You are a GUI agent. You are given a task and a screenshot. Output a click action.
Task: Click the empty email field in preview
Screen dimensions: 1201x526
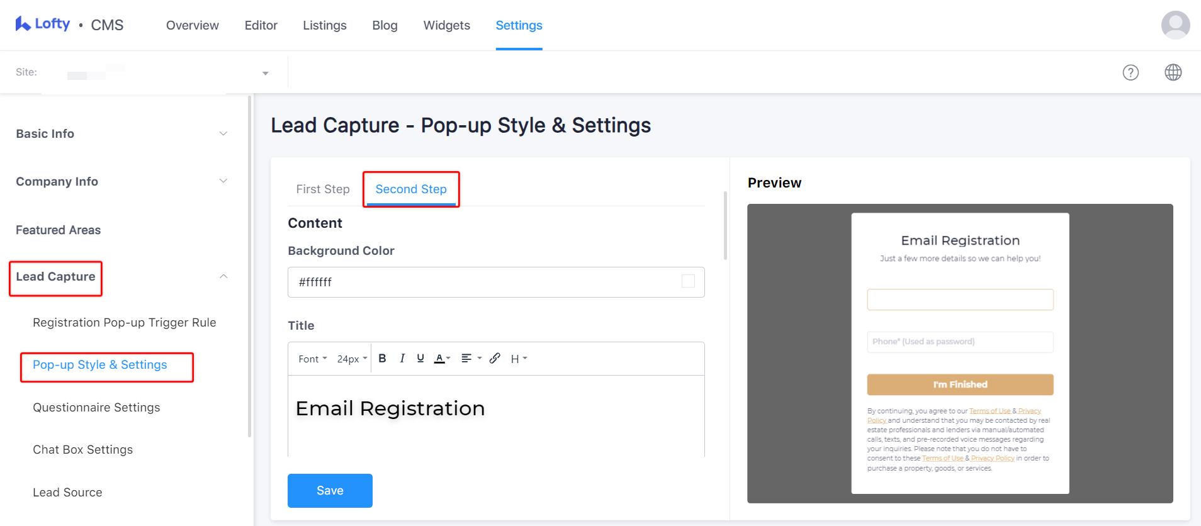tap(960, 299)
